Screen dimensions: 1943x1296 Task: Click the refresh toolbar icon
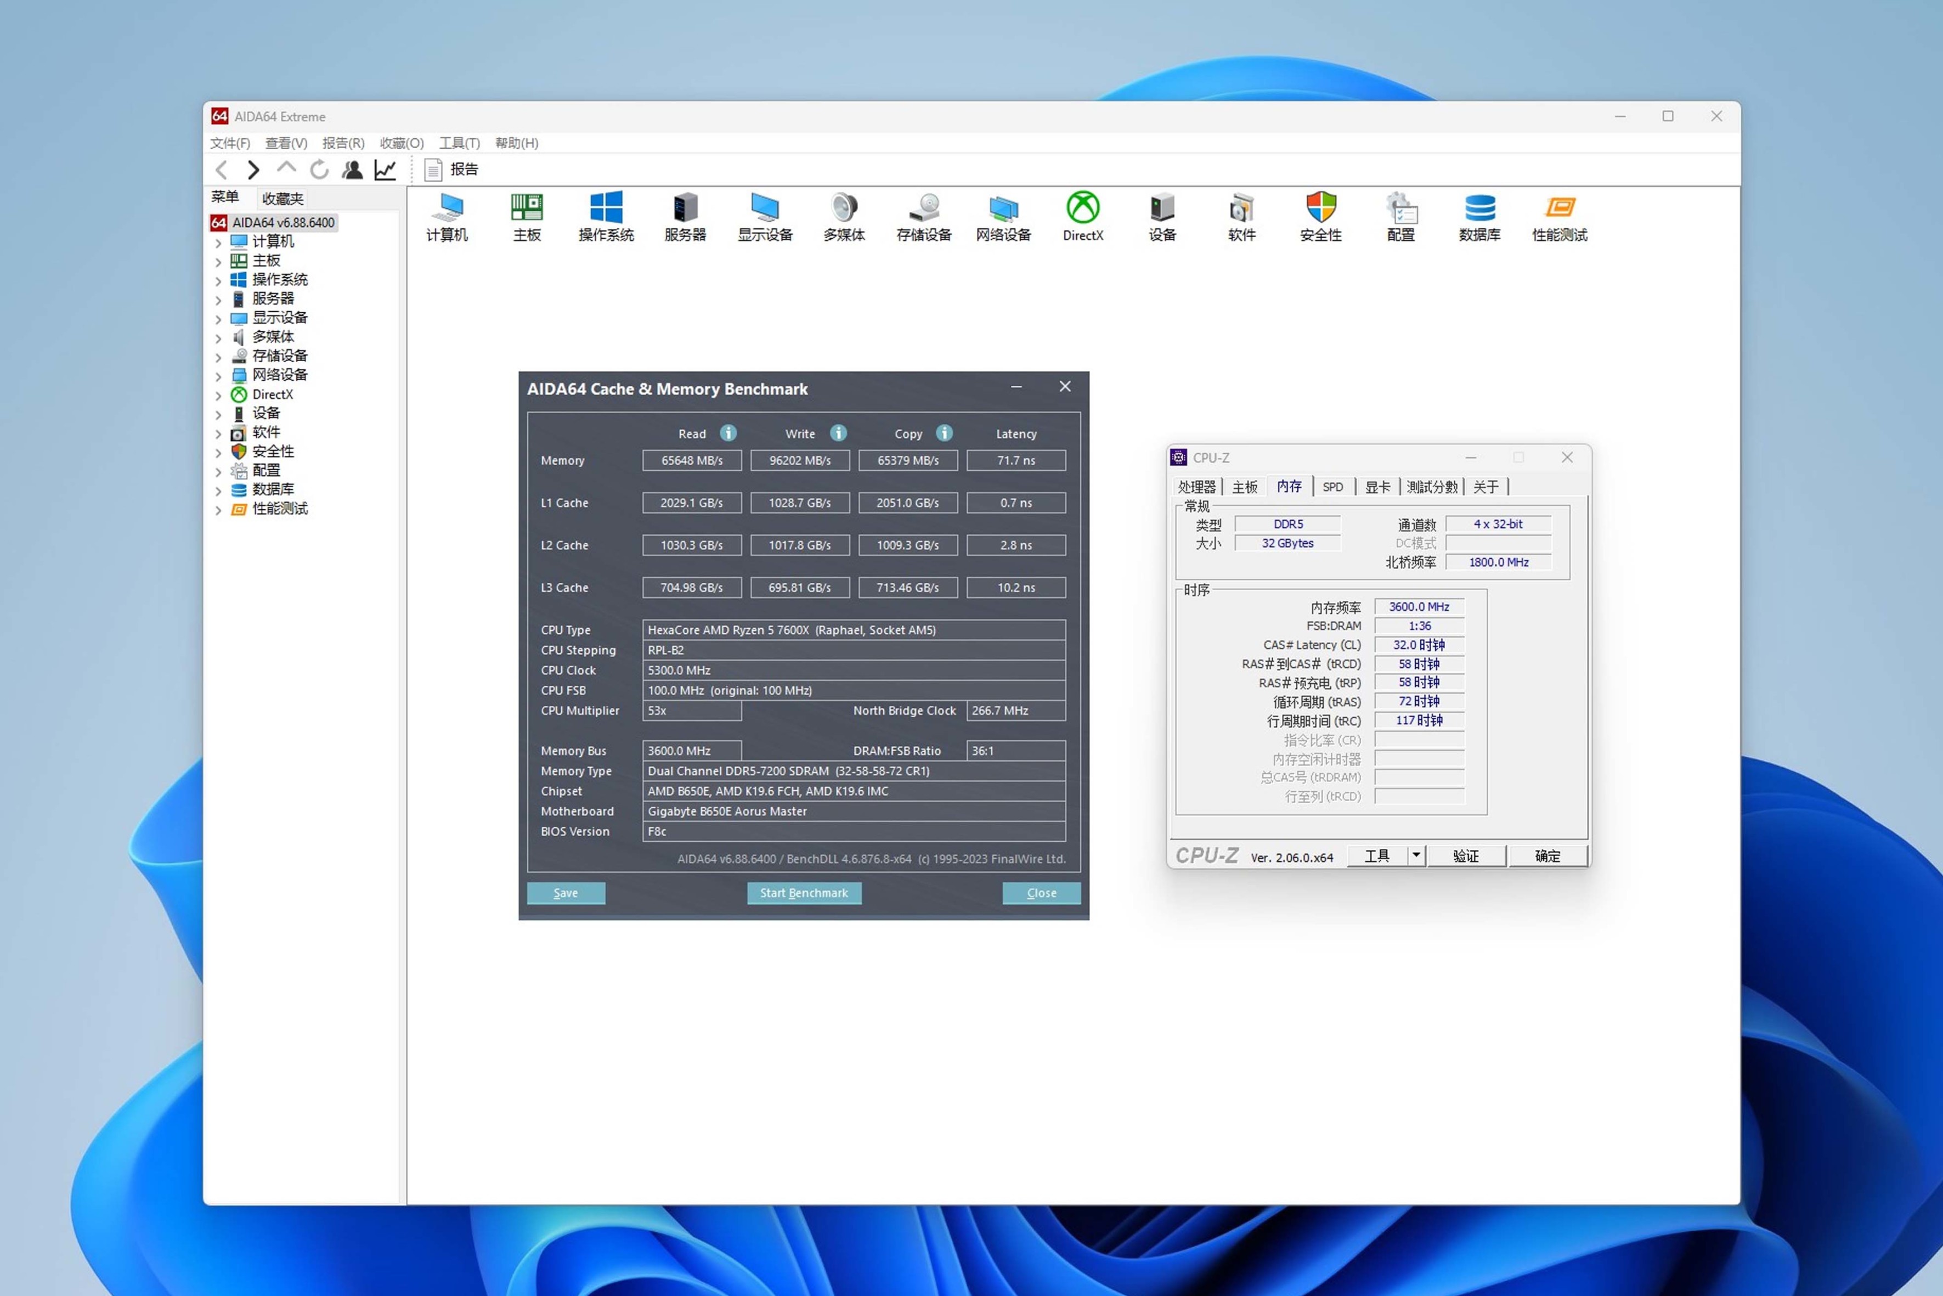click(319, 170)
